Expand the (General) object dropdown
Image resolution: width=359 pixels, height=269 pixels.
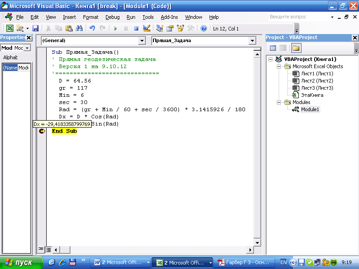142,41
